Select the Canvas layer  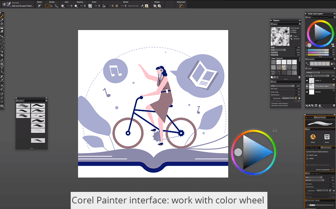320,92
